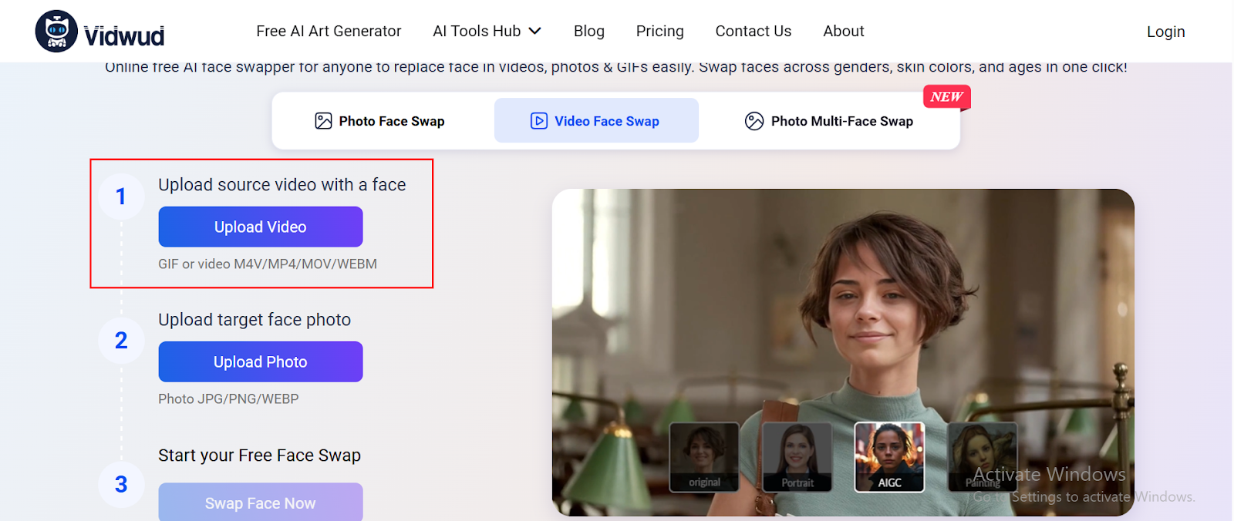Switch to the Photo Multi-Face Swap tab
Image resolution: width=1234 pixels, height=521 pixels.
829,121
